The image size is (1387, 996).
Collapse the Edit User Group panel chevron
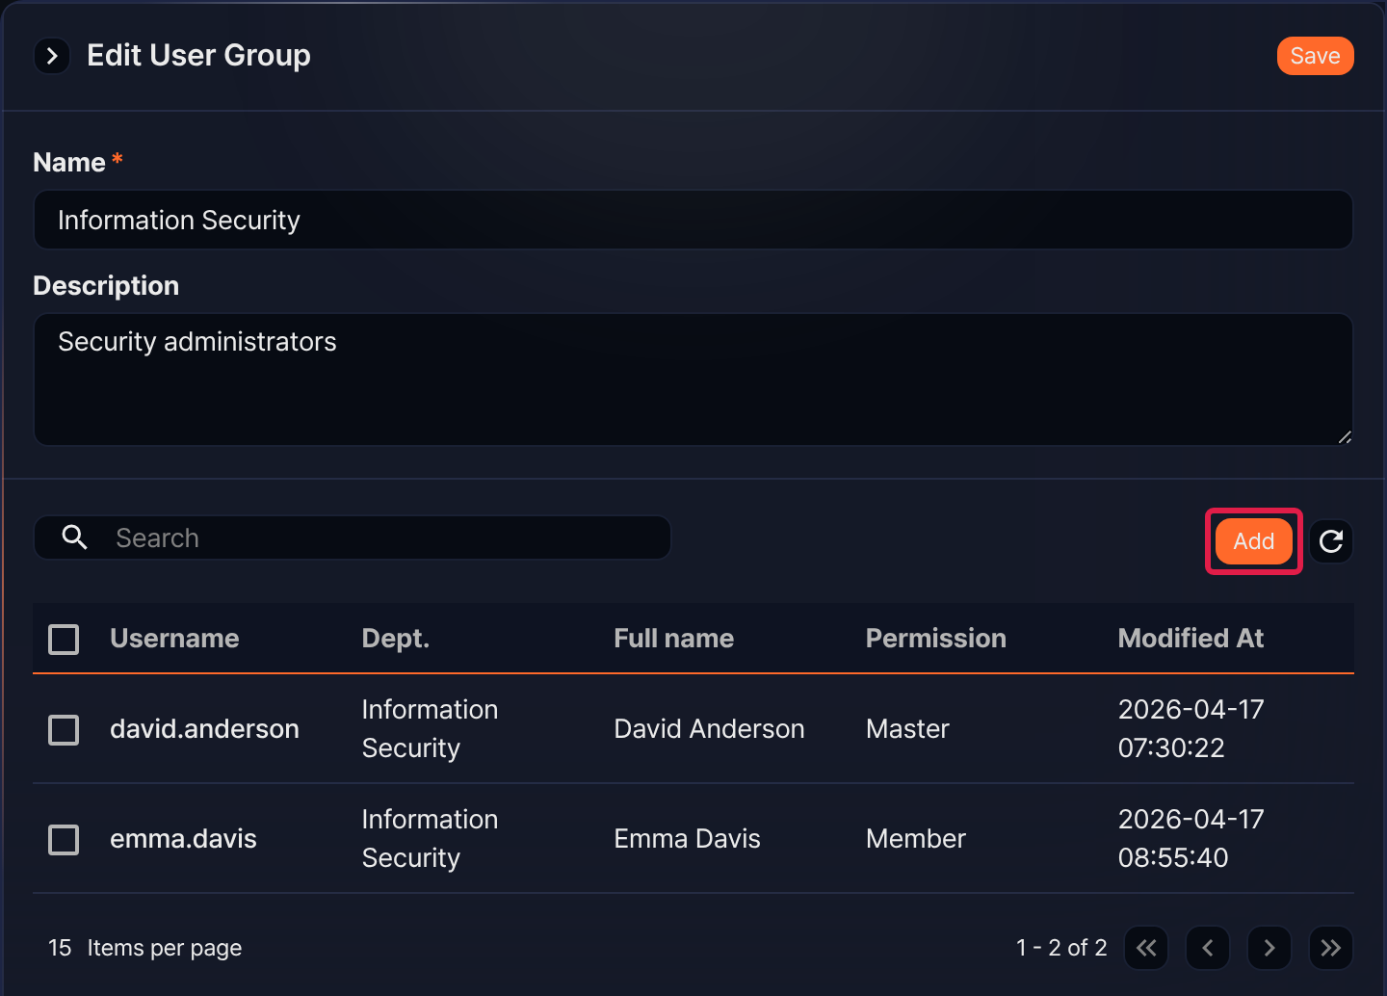(x=52, y=56)
